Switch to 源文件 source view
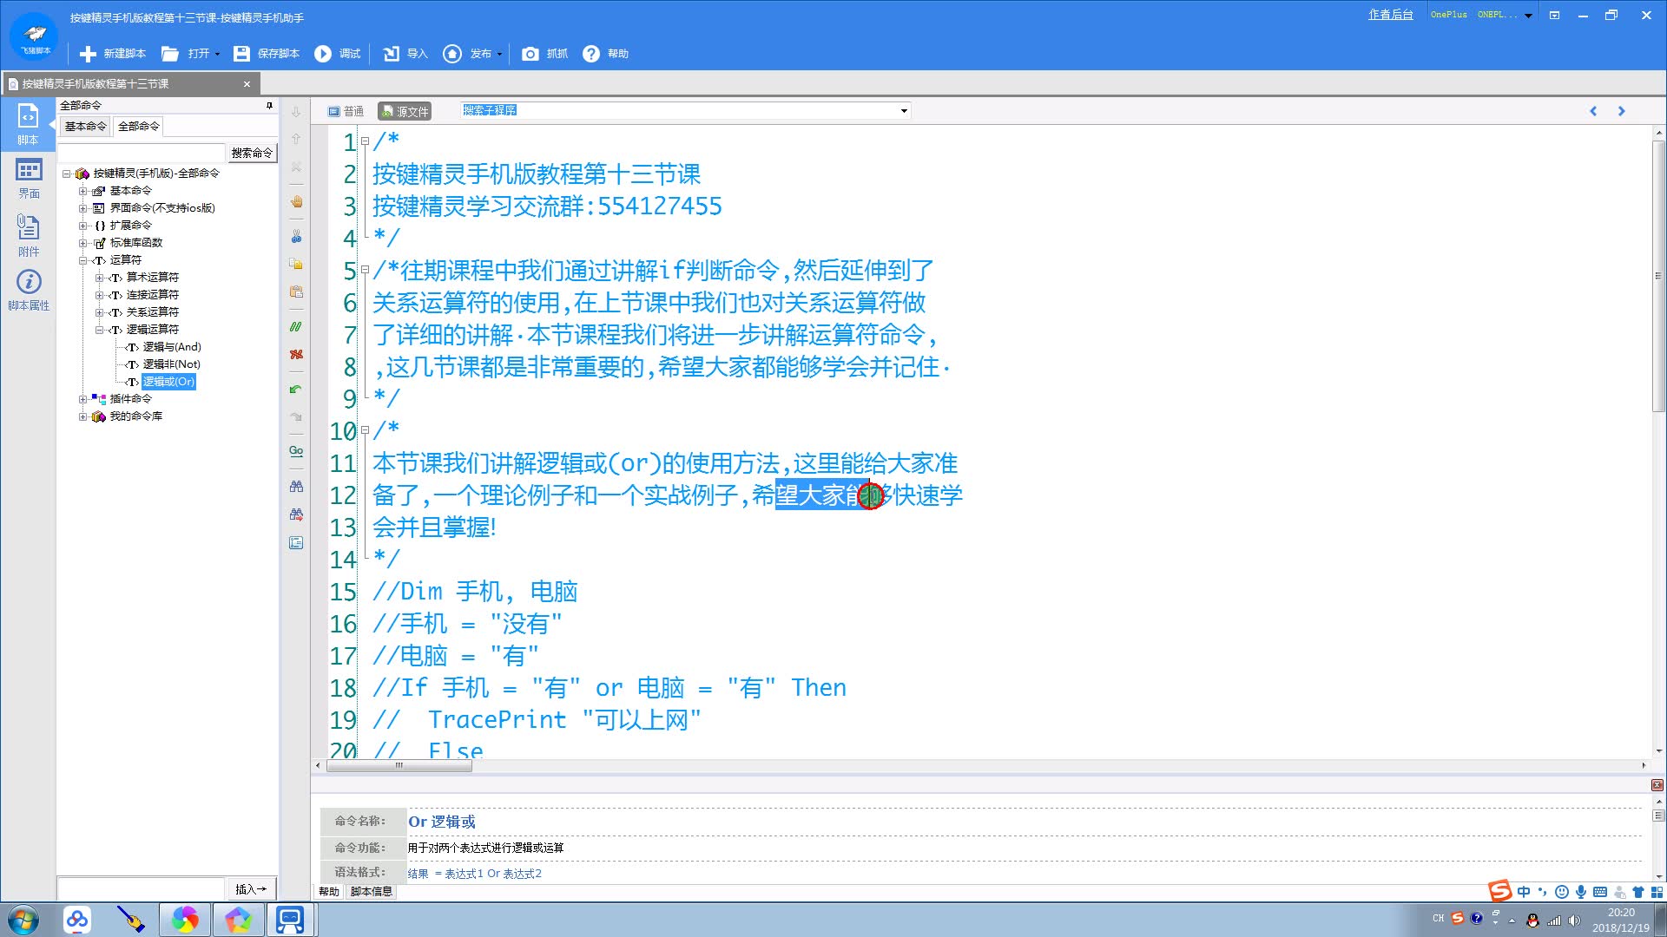Image resolution: width=1667 pixels, height=937 pixels. pos(405,111)
